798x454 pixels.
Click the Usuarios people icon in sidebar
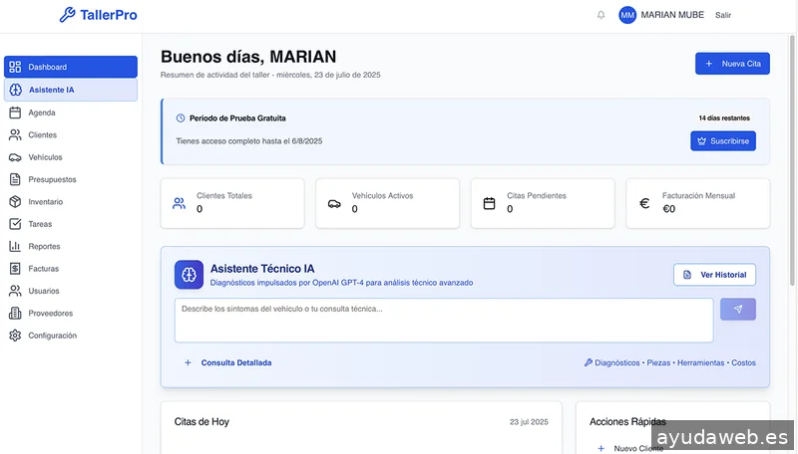coord(15,291)
